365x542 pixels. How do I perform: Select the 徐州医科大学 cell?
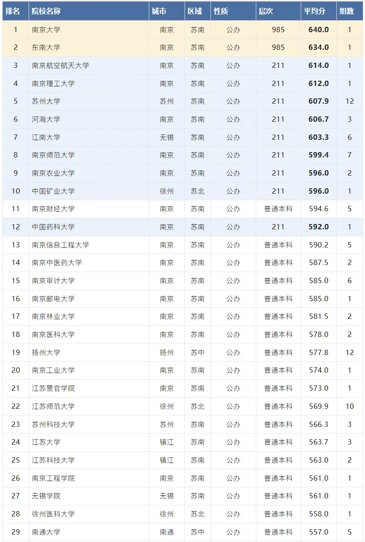click(x=88, y=514)
